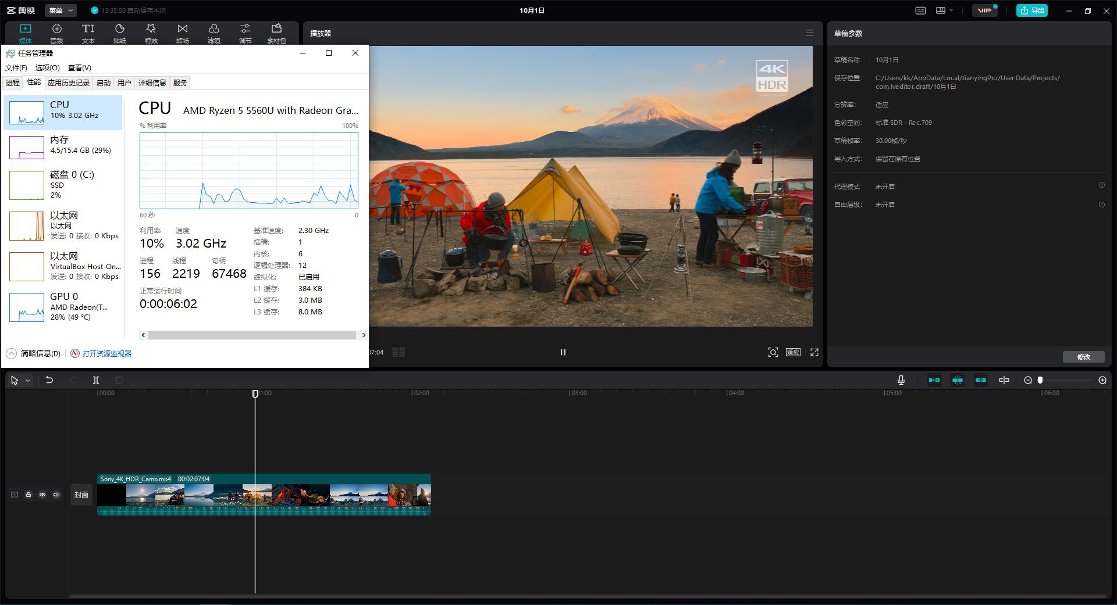Click the timeline zoom slider handle

click(1040, 380)
